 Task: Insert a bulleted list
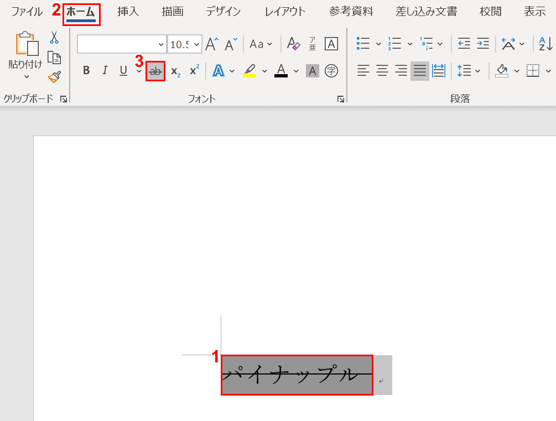tap(363, 44)
